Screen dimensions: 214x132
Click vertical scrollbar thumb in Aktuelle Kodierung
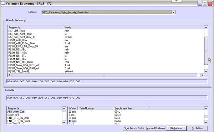[206, 51]
